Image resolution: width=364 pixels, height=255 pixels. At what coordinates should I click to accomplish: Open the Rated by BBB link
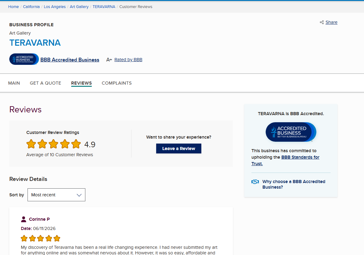pos(128,60)
